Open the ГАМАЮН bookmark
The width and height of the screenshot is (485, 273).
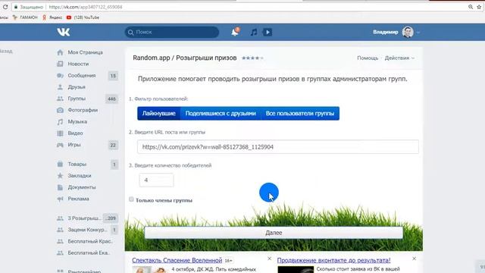pos(25,17)
